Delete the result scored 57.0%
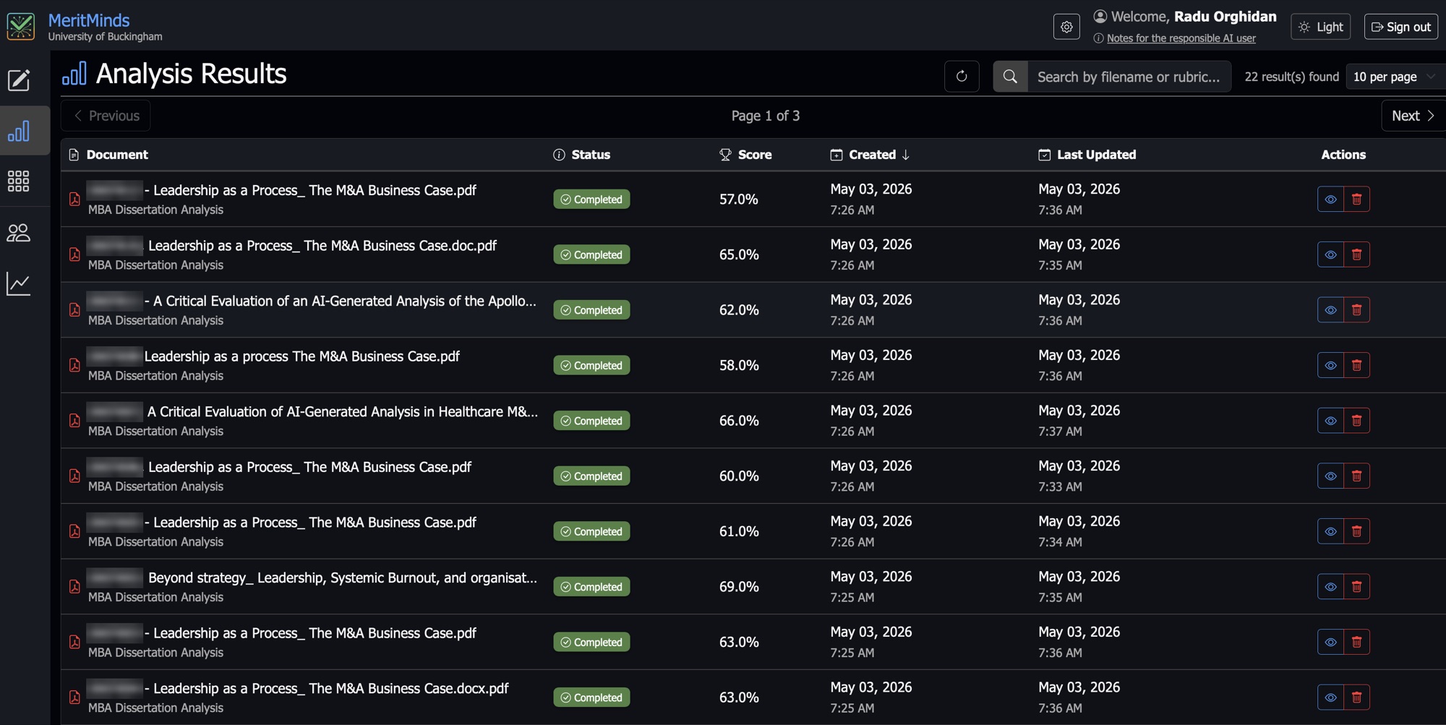The height and width of the screenshot is (725, 1446). click(1356, 200)
